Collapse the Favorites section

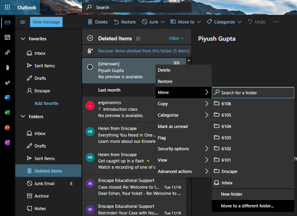click(x=23, y=39)
